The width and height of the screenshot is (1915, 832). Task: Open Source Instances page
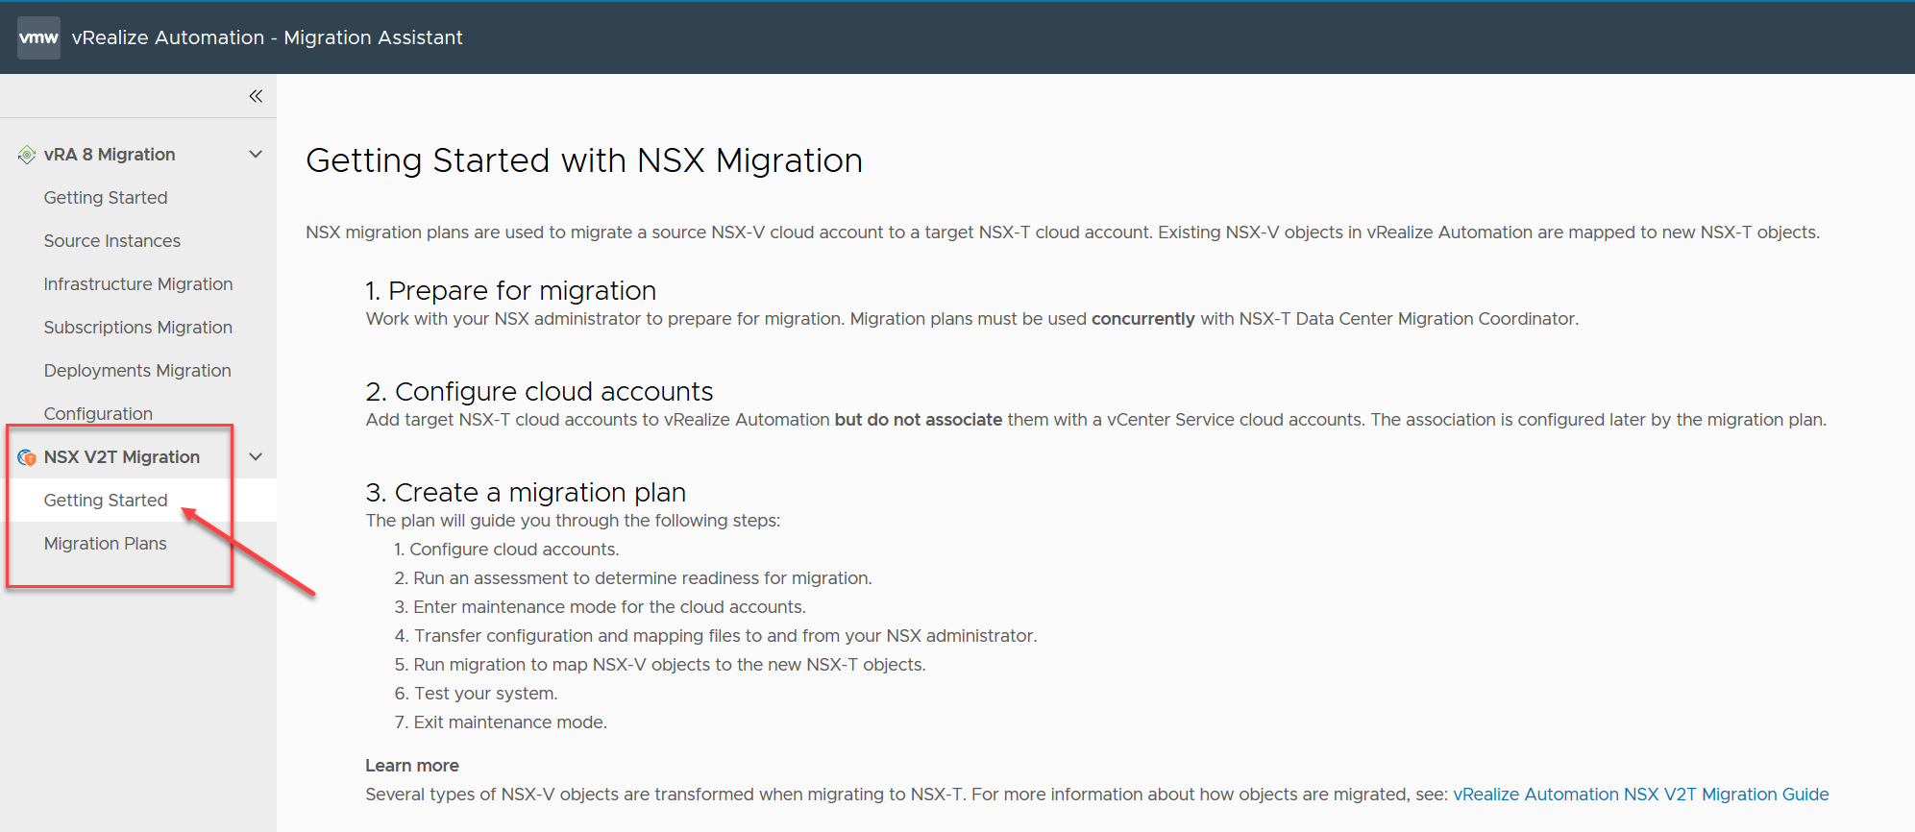(x=112, y=241)
